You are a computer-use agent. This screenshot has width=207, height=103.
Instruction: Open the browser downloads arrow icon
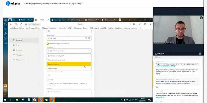click(x=150, y=24)
